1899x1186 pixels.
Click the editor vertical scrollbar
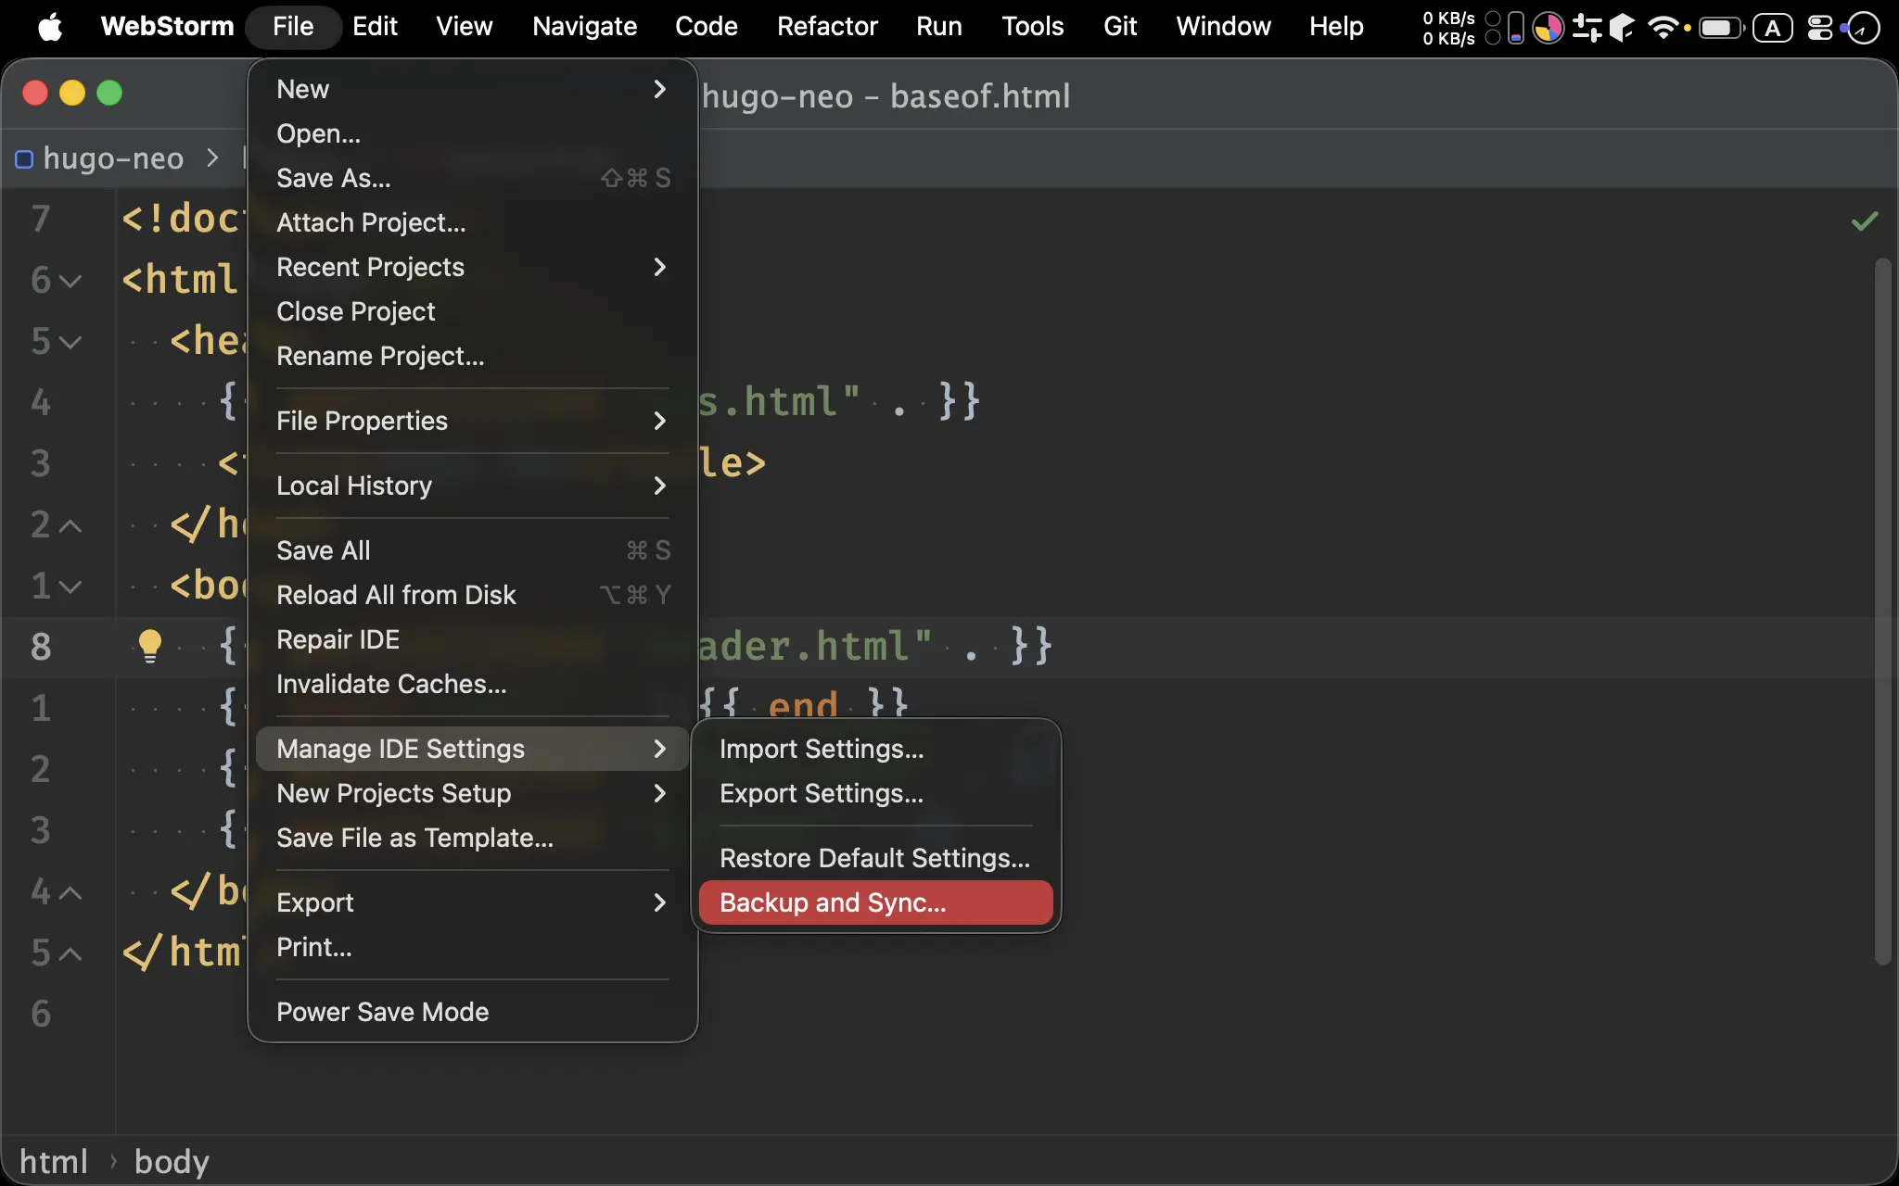click(x=1882, y=612)
